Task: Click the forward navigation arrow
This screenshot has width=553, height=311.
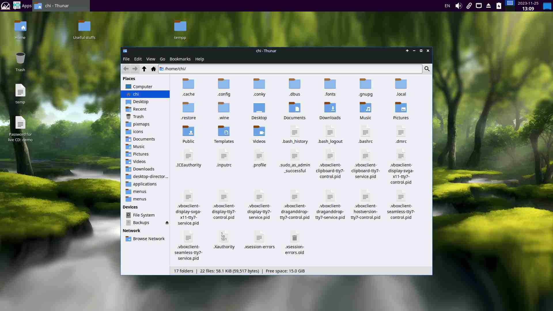Action: pos(135,69)
